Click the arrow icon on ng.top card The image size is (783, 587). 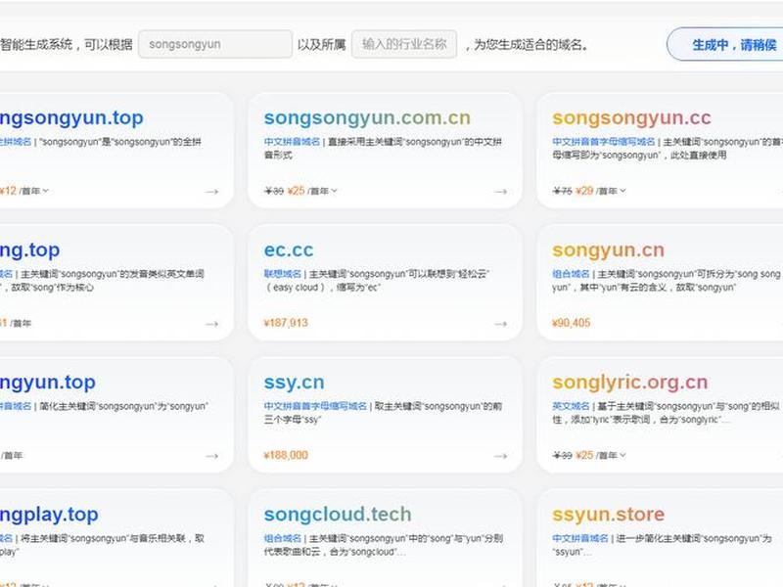tap(212, 324)
